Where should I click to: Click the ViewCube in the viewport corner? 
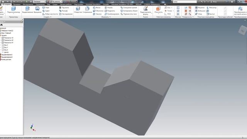pyautogui.click(x=243, y=30)
